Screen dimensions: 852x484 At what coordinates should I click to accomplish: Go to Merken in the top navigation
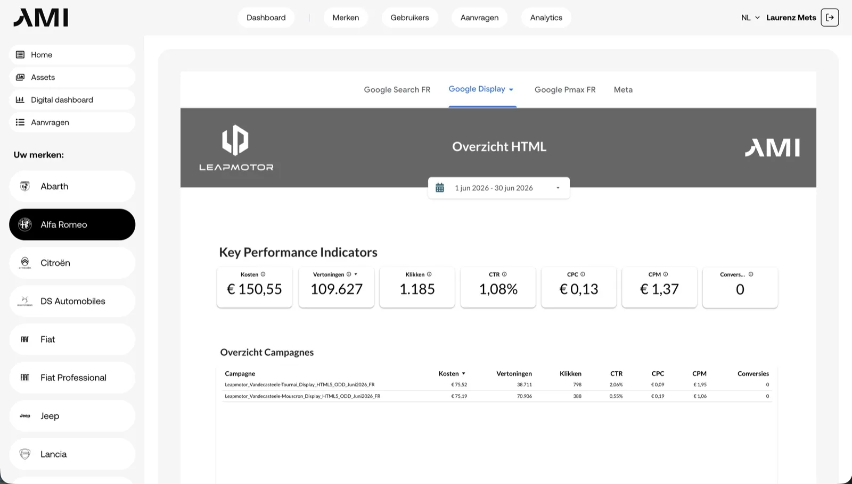click(x=346, y=18)
